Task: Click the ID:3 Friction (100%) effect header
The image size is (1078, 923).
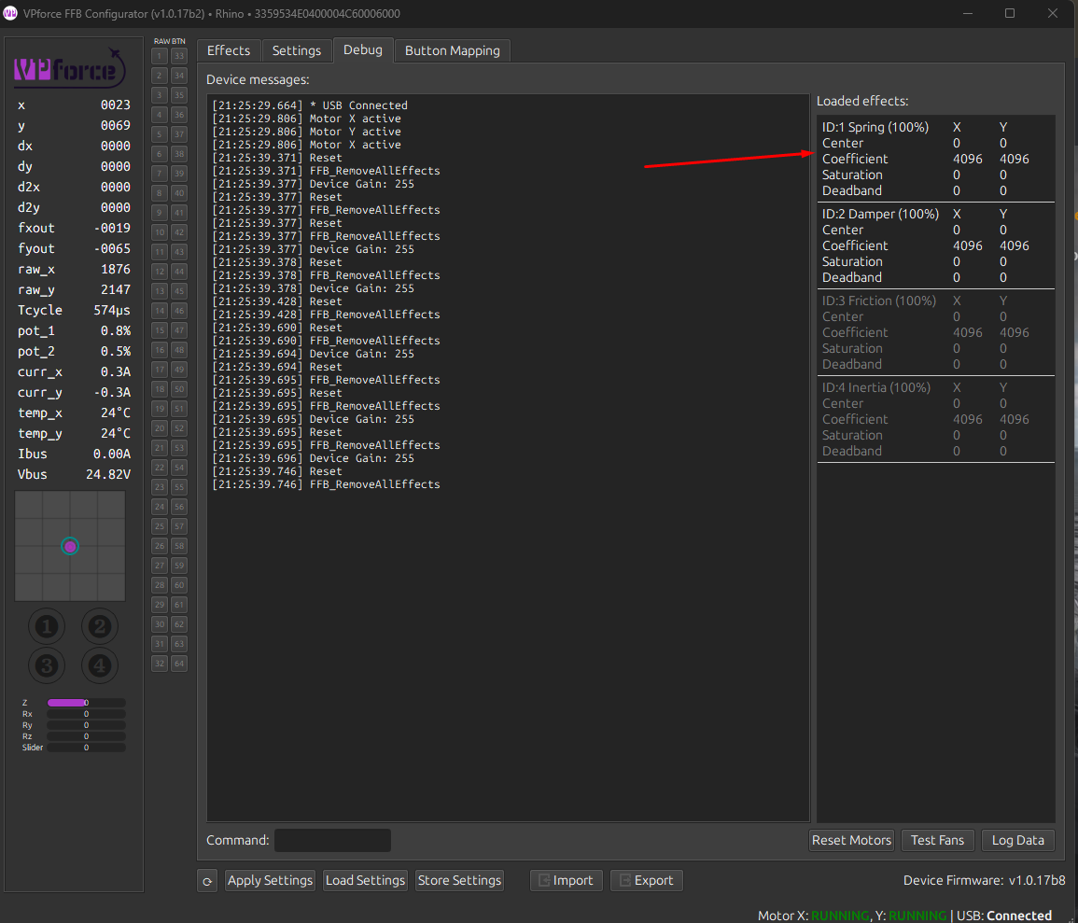Action: (x=878, y=301)
